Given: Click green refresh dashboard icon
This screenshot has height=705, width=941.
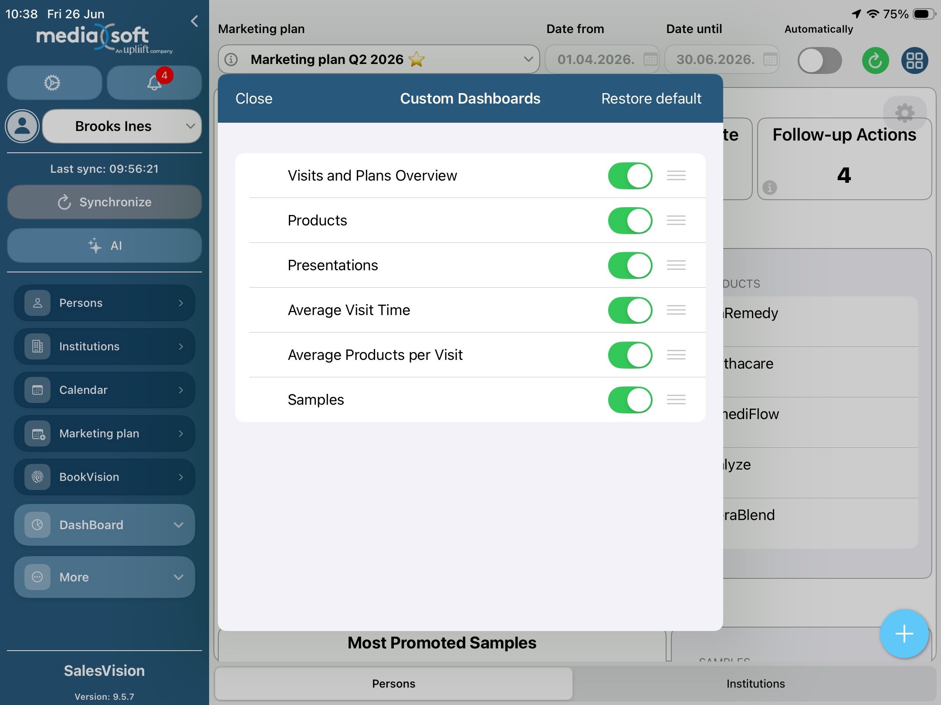Looking at the screenshot, I should [875, 60].
